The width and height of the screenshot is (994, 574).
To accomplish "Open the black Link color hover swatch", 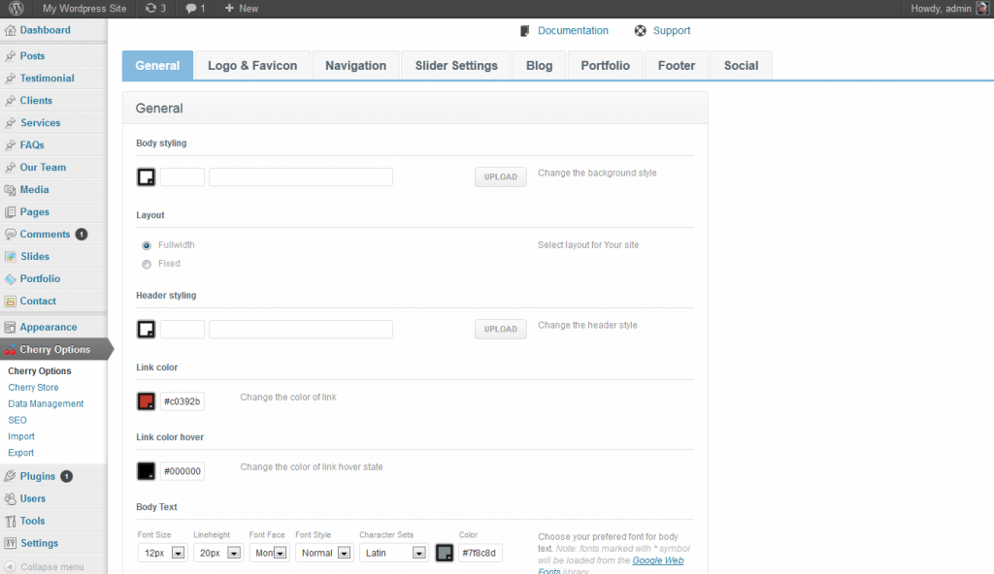I will [x=147, y=470].
